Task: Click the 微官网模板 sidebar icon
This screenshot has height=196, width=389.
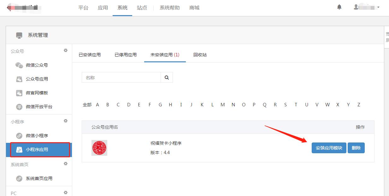Action: click(x=20, y=93)
